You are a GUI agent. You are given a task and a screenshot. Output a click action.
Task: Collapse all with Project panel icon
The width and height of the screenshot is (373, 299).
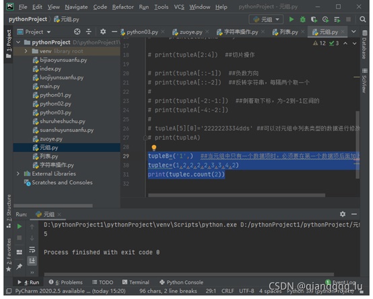pos(89,32)
